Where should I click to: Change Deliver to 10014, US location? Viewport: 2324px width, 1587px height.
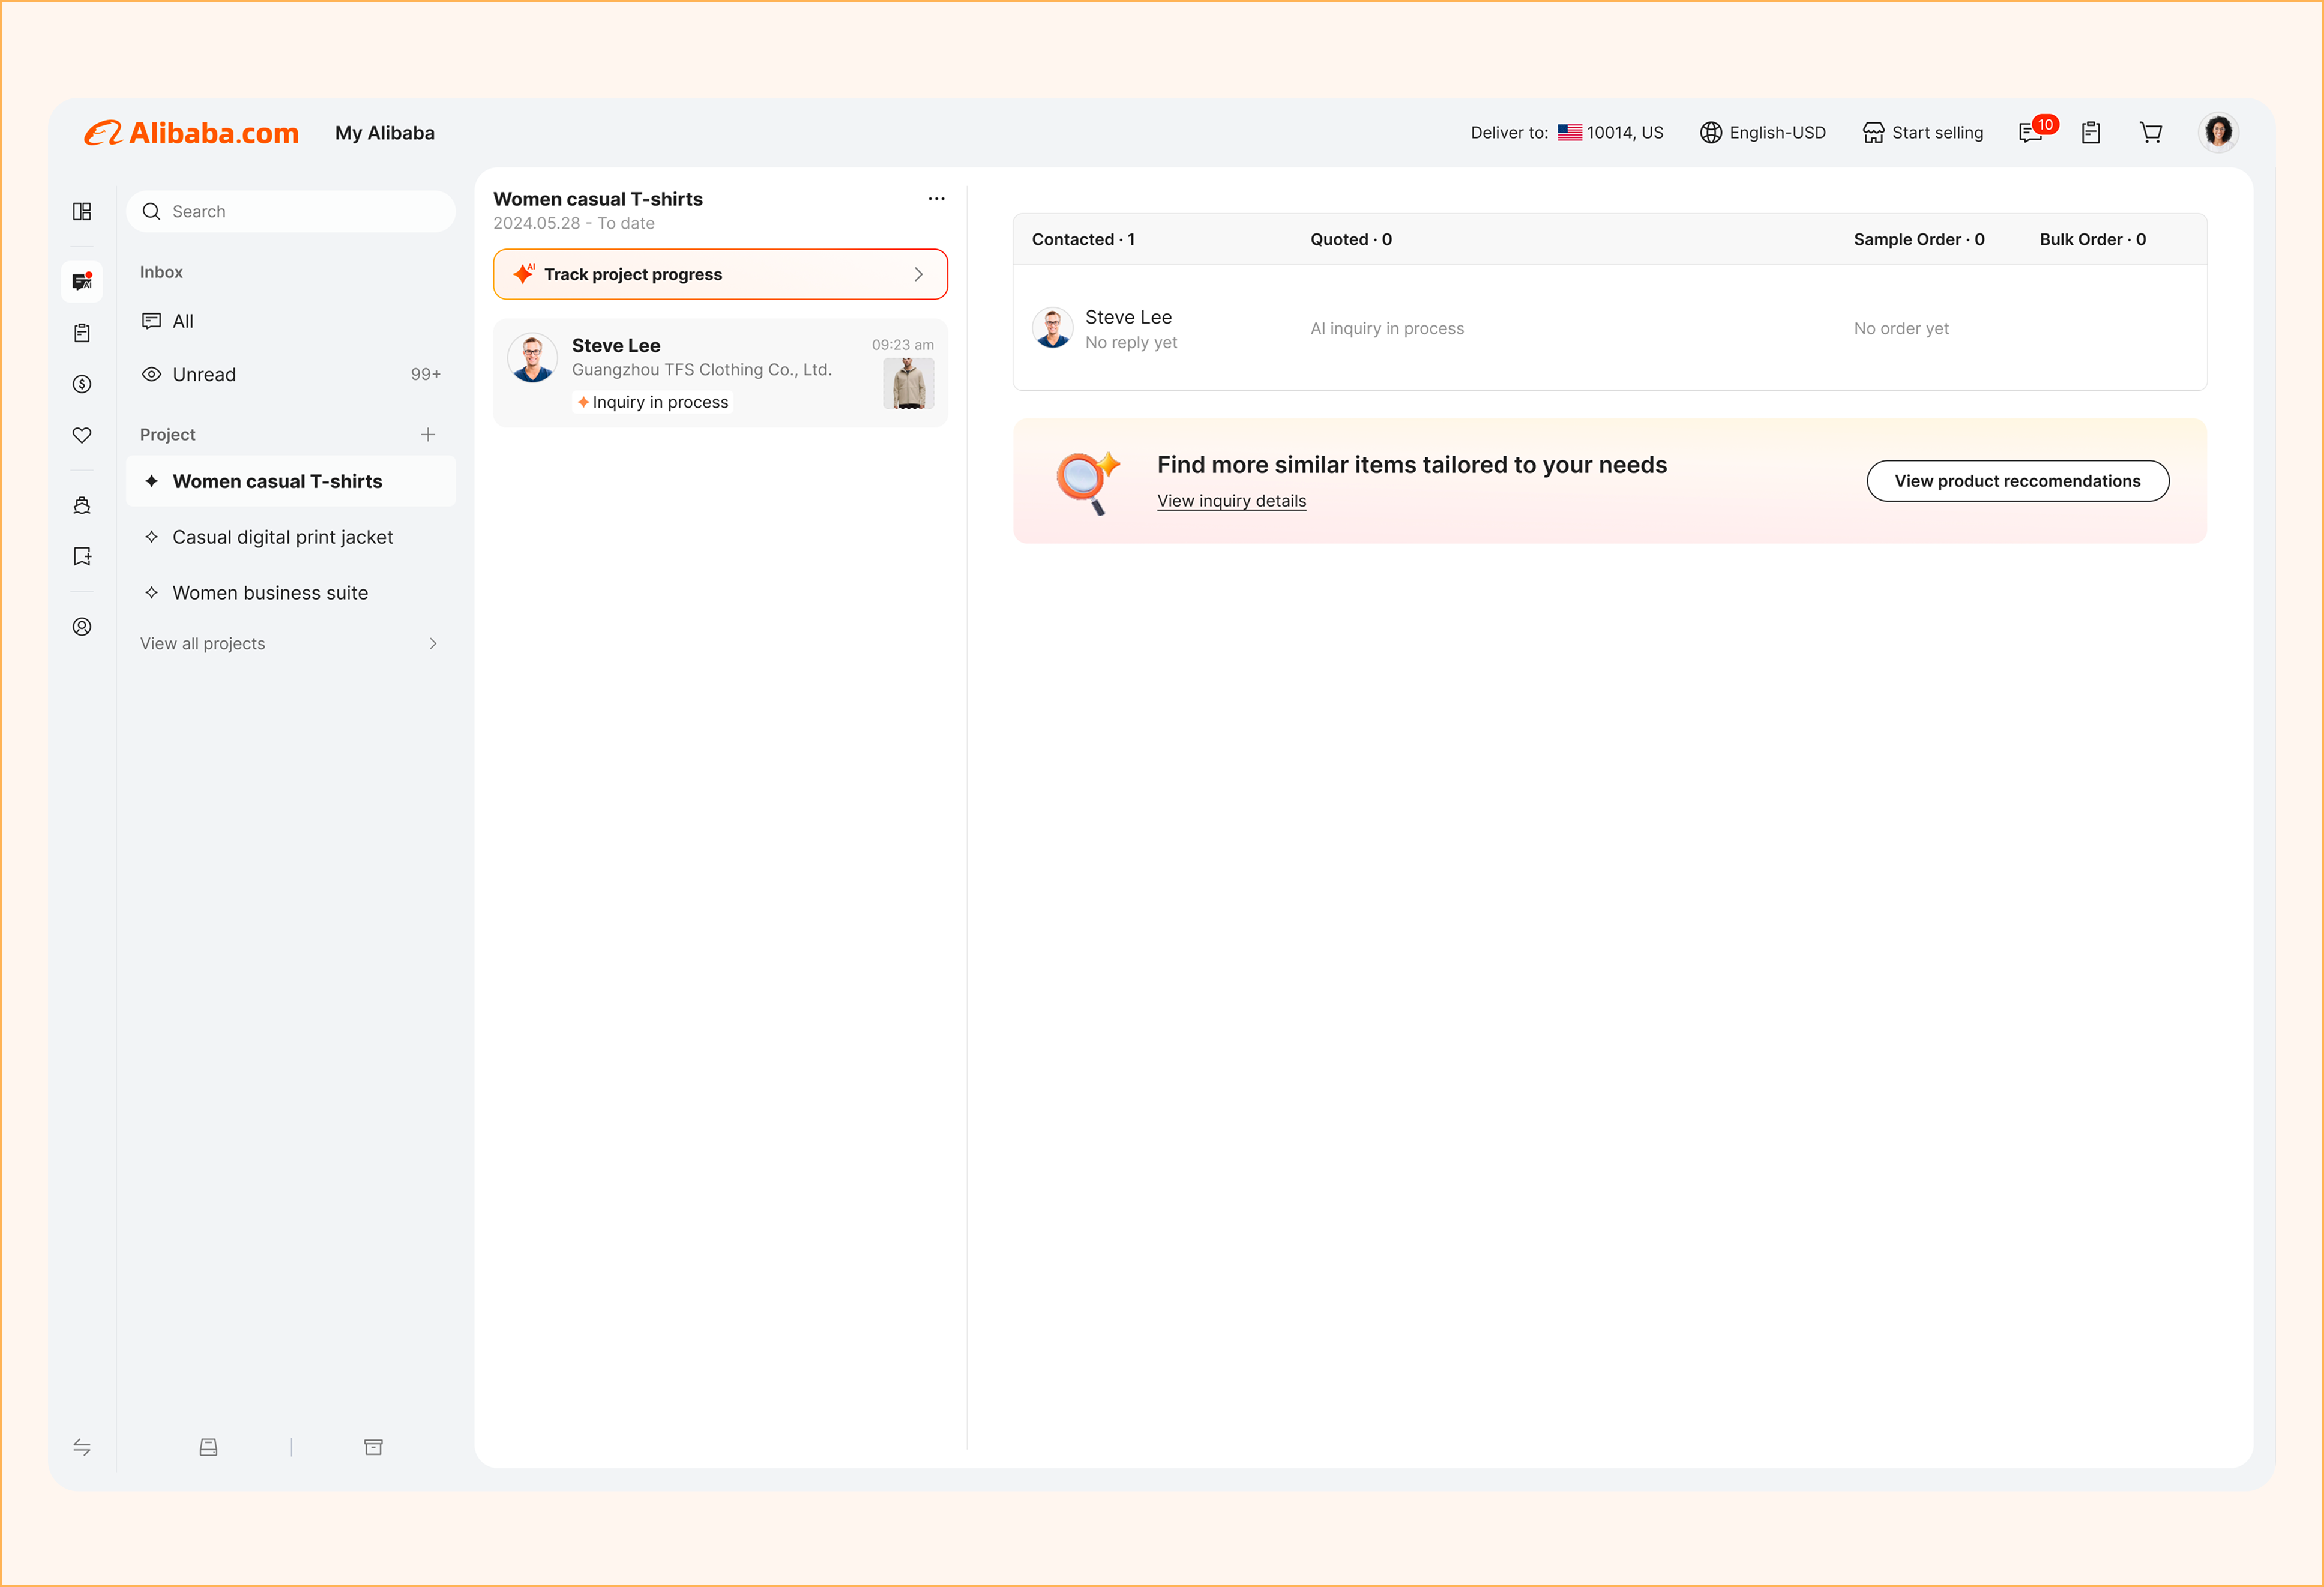pos(1567,132)
